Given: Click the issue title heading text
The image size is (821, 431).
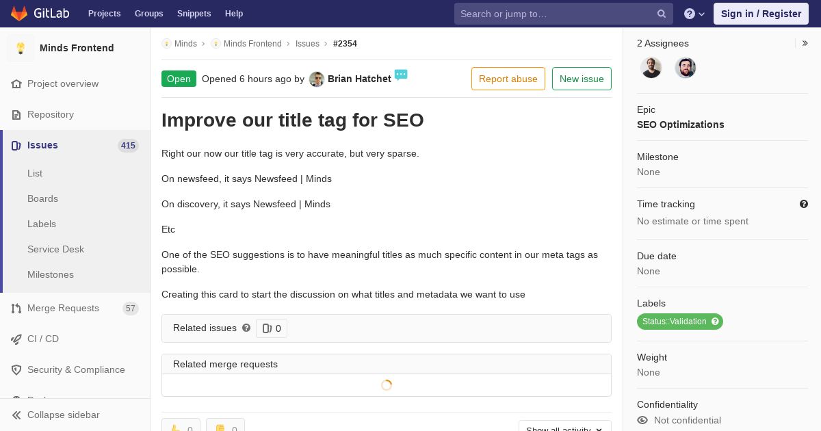Looking at the screenshot, I should pyautogui.click(x=293, y=120).
